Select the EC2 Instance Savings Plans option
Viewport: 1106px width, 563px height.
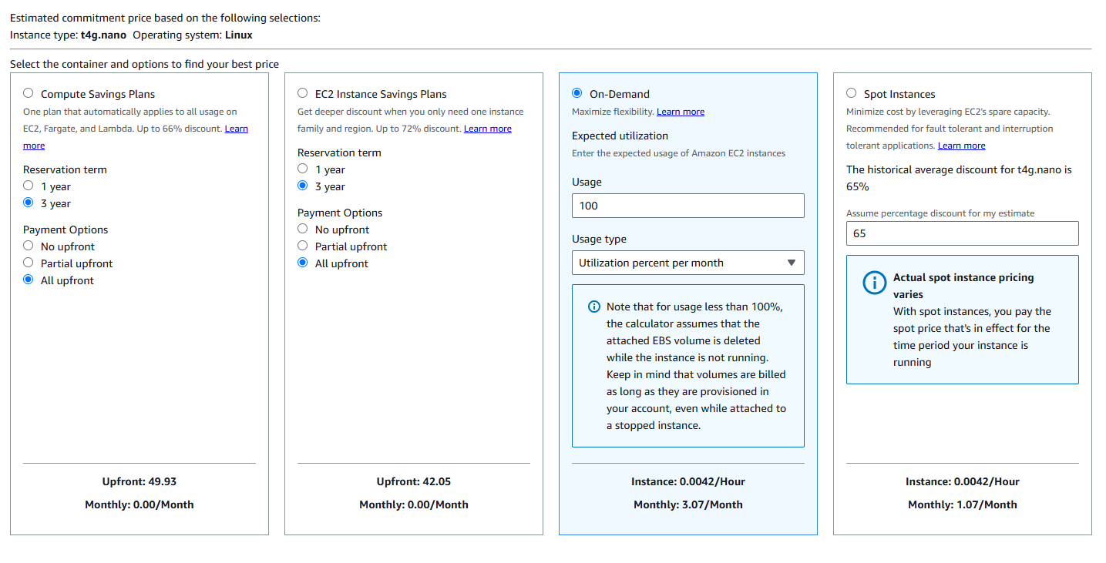[303, 93]
